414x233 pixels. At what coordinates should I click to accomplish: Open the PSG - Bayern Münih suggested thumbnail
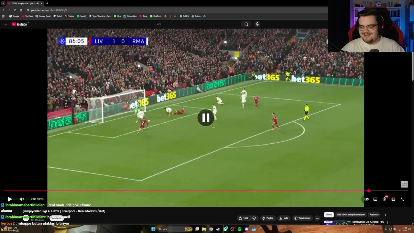point(337,223)
